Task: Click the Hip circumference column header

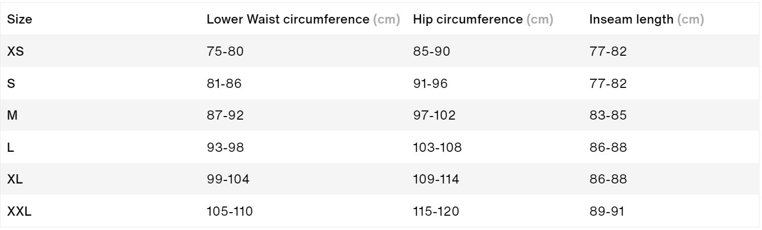Action: (x=483, y=20)
